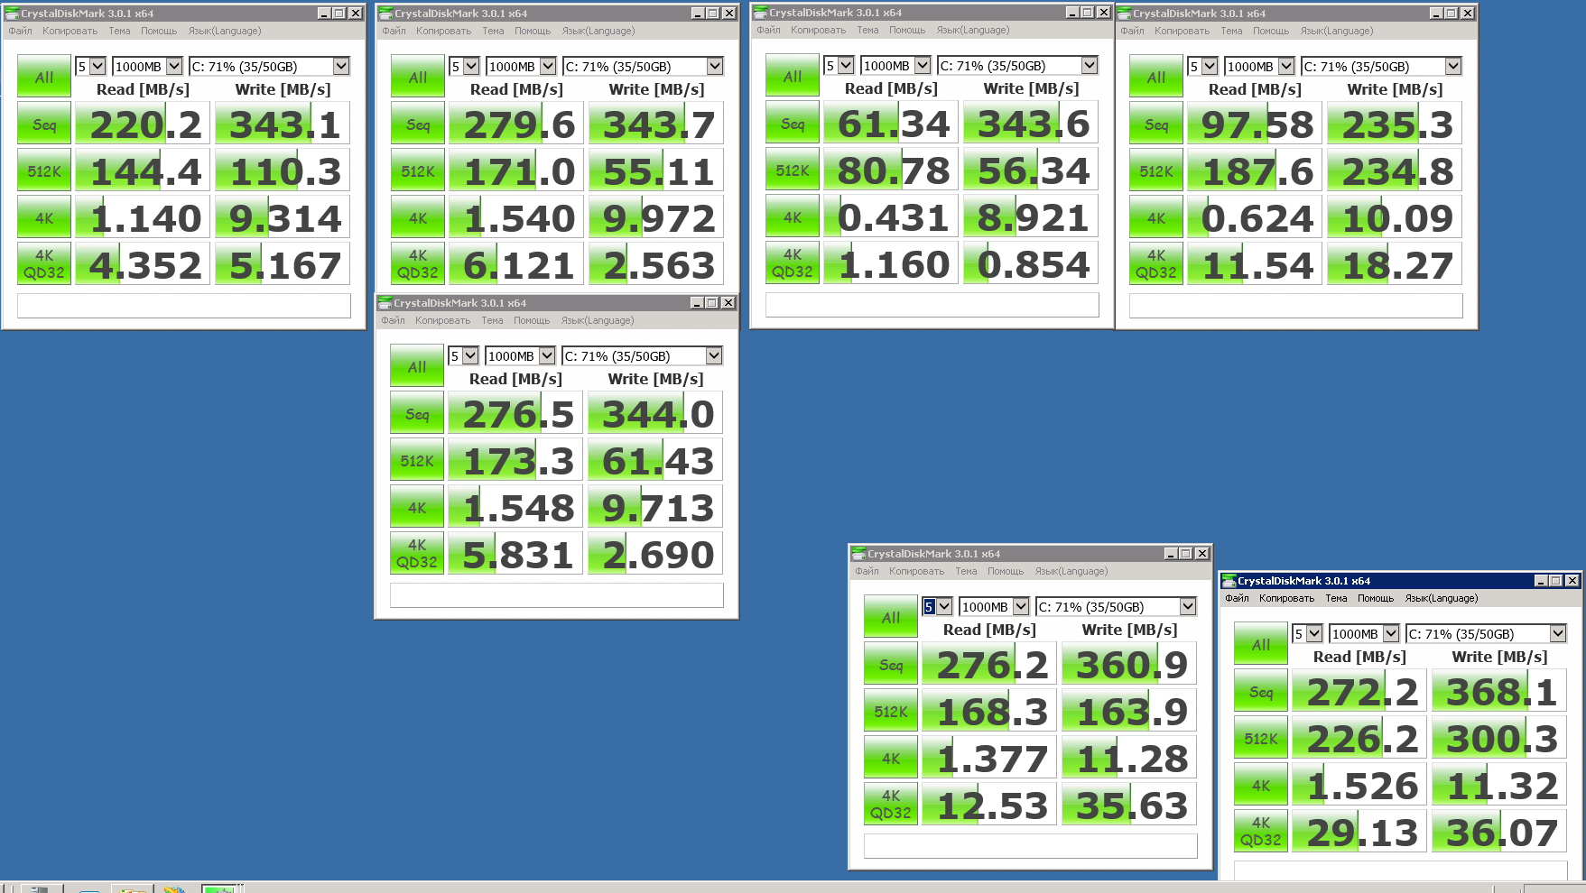Click title bar icon of window with Seq read 97.58

pos(1125,14)
